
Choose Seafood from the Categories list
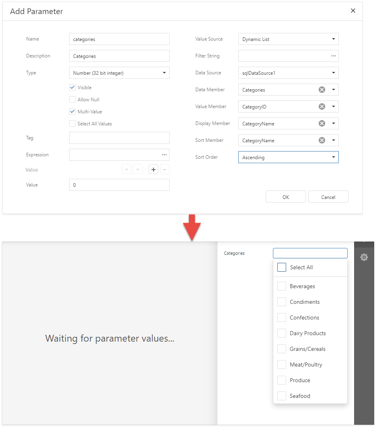282,396
